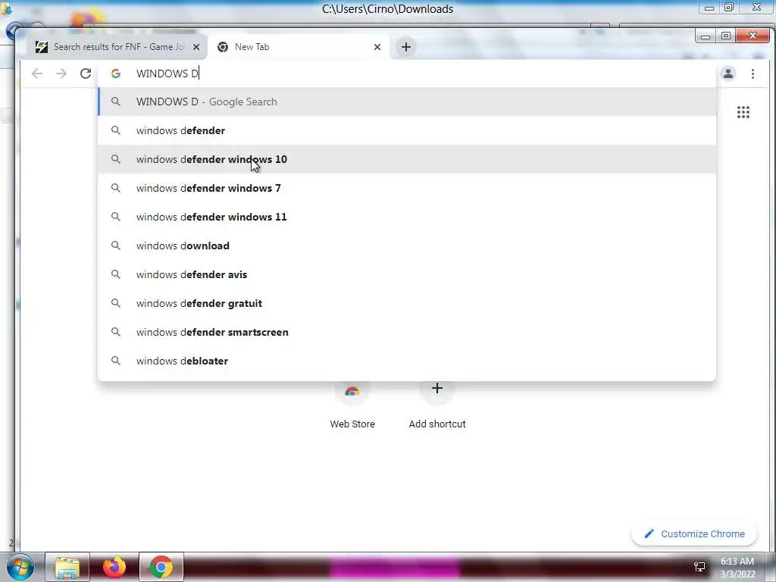Click search icon beside 'windows debloater'

116,361
